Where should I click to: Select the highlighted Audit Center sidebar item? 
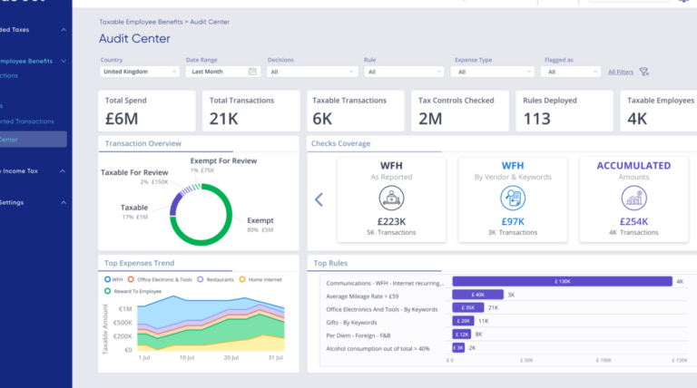[x=34, y=140]
